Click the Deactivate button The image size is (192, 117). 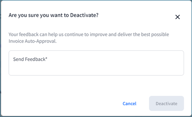click(166, 103)
